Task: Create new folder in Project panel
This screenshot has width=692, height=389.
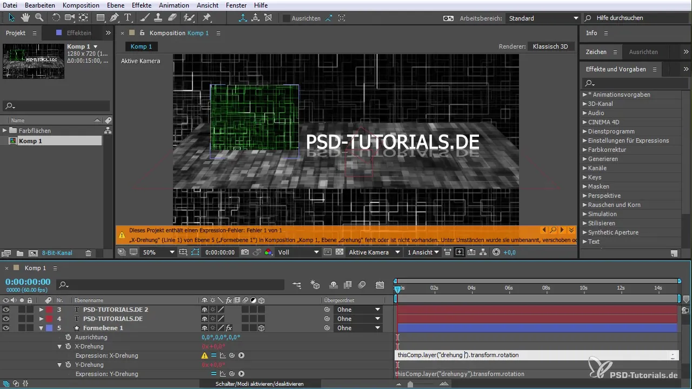Action: tap(20, 253)
